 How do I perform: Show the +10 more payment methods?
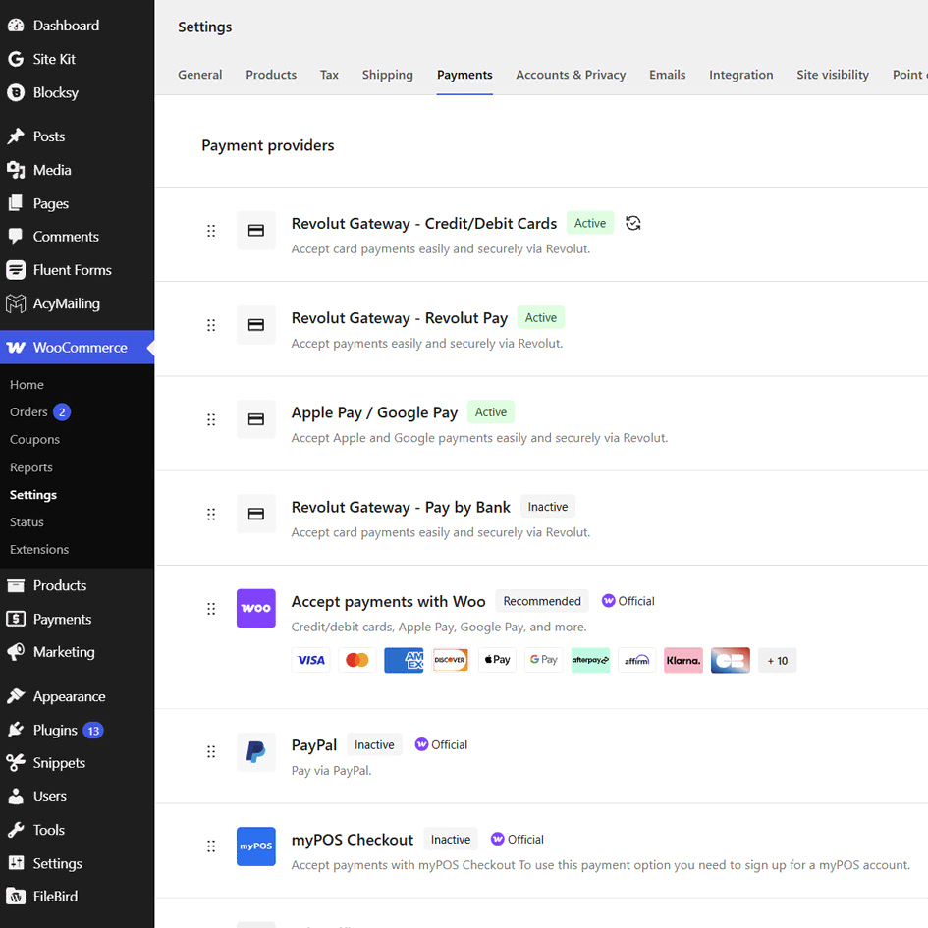[x=777, y=661]
